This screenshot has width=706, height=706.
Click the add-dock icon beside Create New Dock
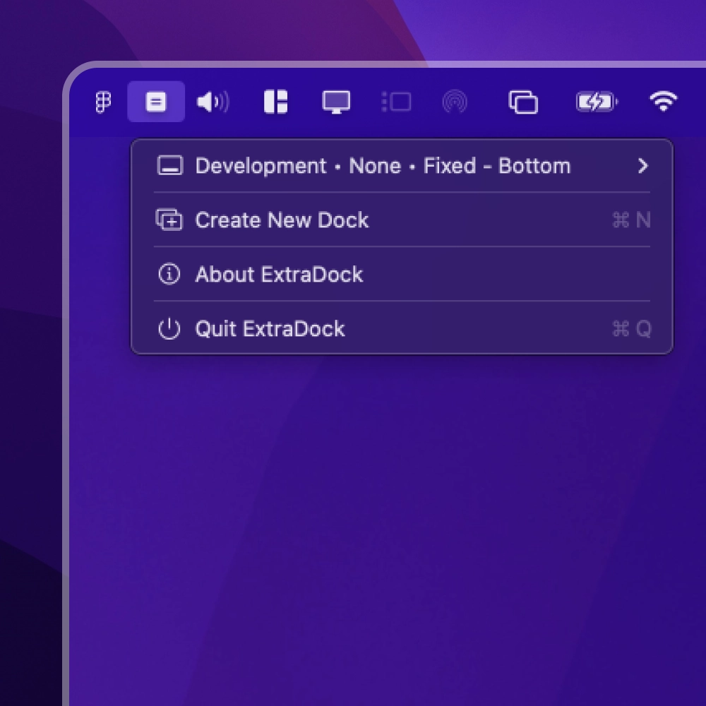tap(169, 220)
